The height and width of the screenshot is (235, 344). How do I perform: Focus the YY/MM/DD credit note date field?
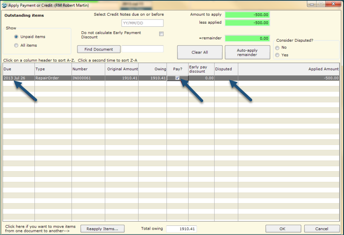pos(142,23)
